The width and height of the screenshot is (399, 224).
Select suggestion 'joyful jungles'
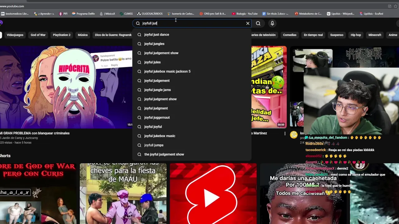click(192, 44)
